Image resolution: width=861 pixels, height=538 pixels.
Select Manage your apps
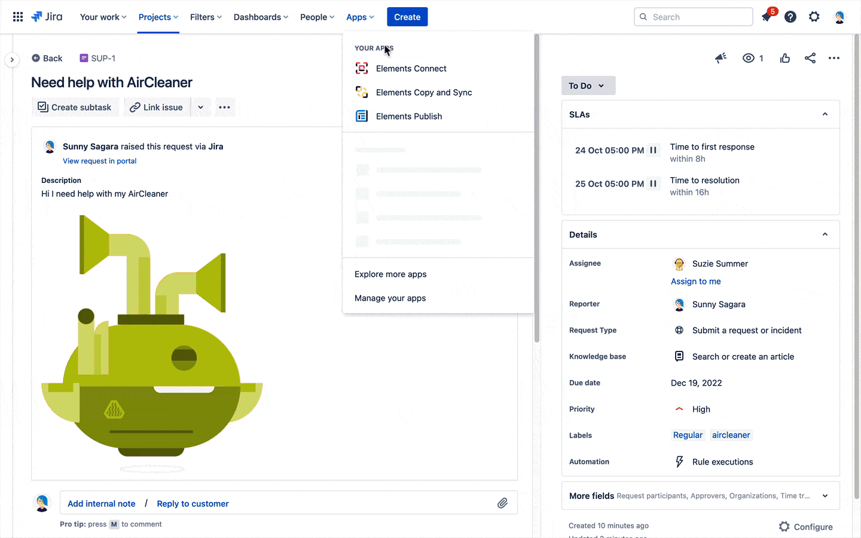coord(438,298)
